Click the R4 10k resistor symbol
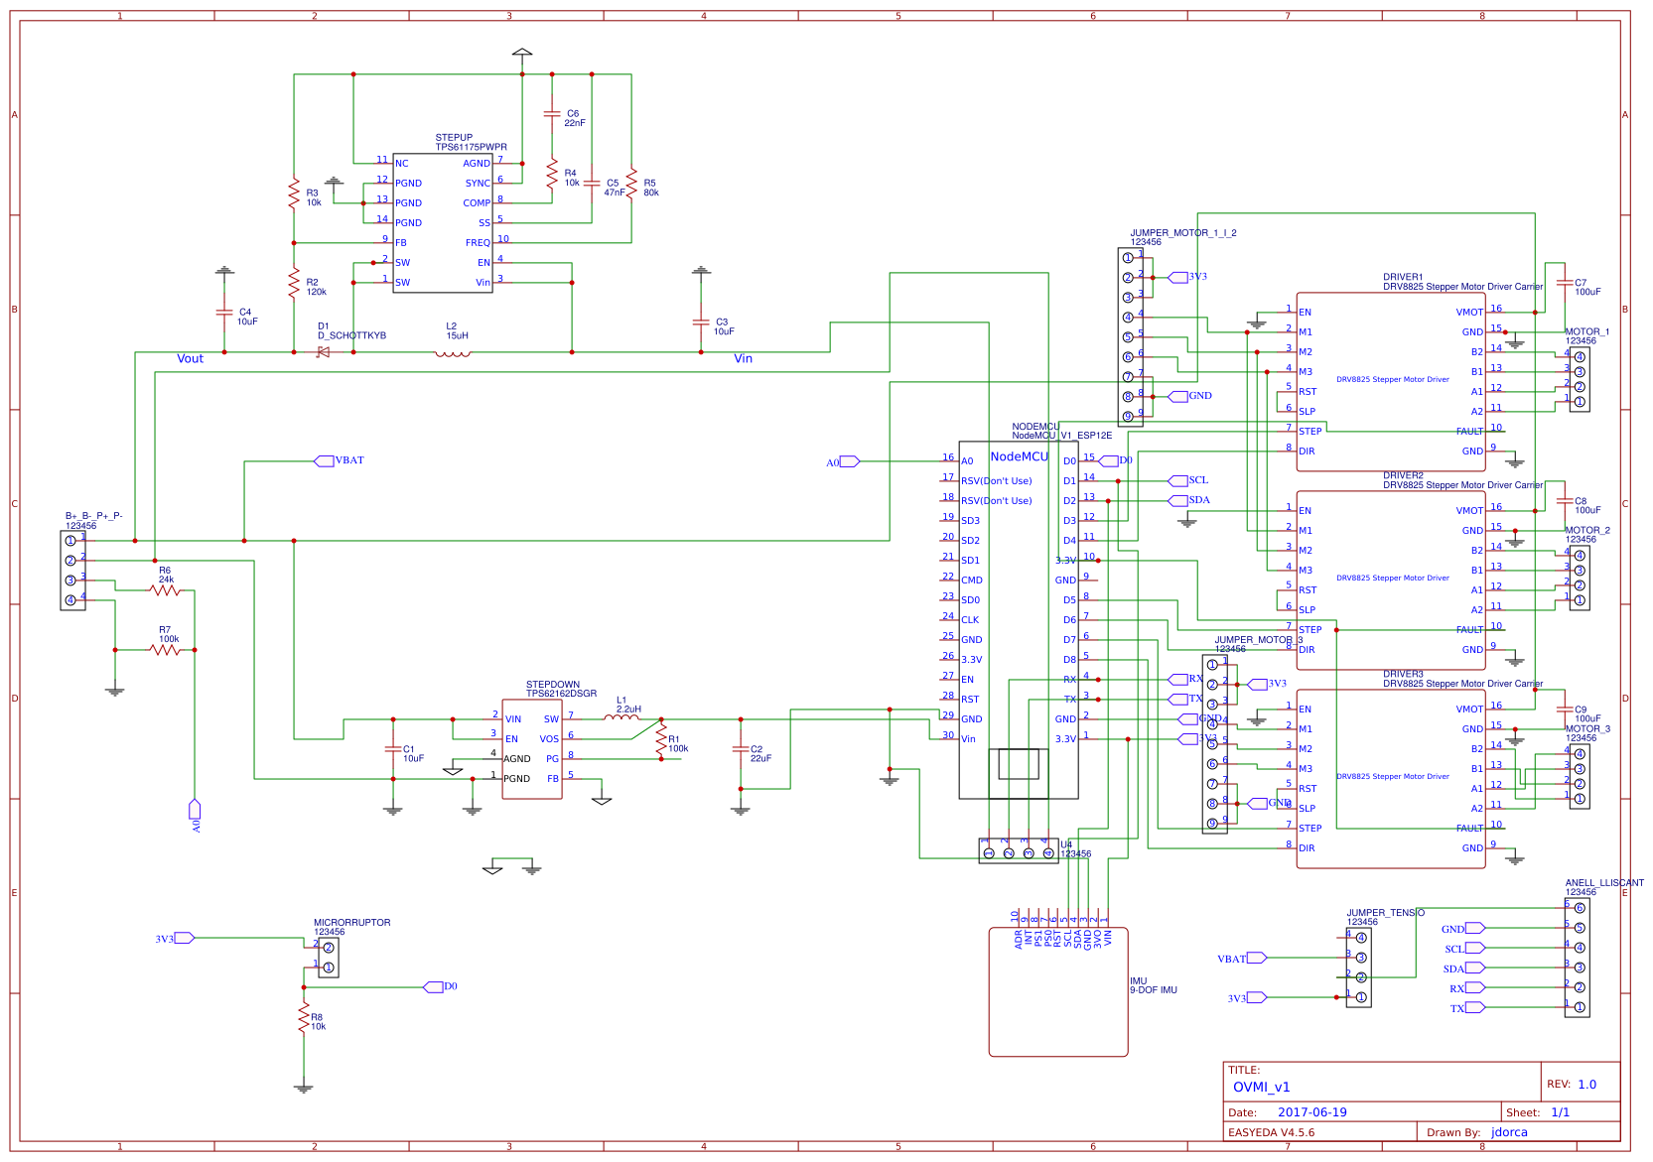1653x1162 pixels. (552, 174)
